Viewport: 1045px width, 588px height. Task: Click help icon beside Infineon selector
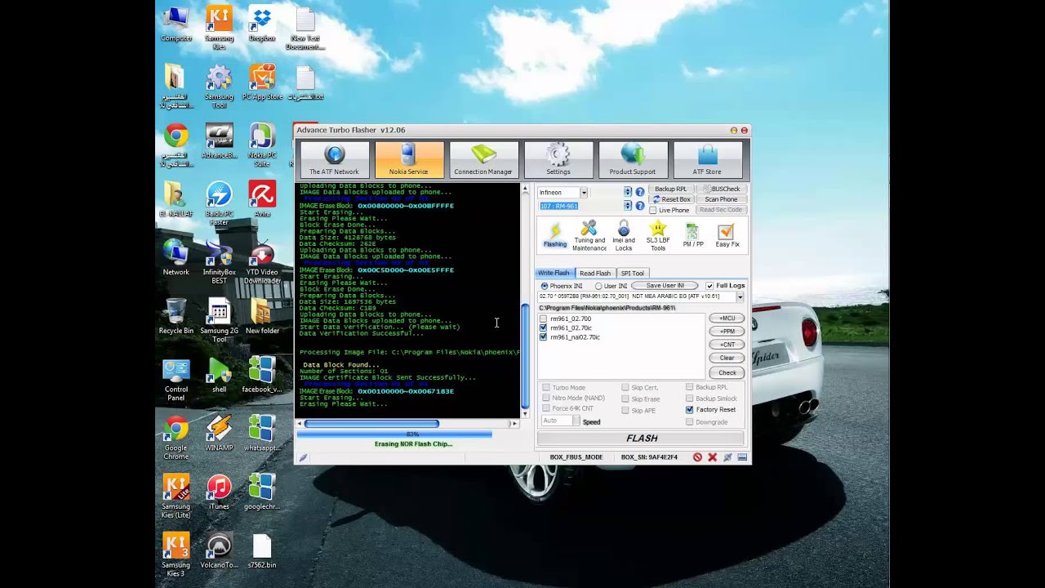coord(640,193)
